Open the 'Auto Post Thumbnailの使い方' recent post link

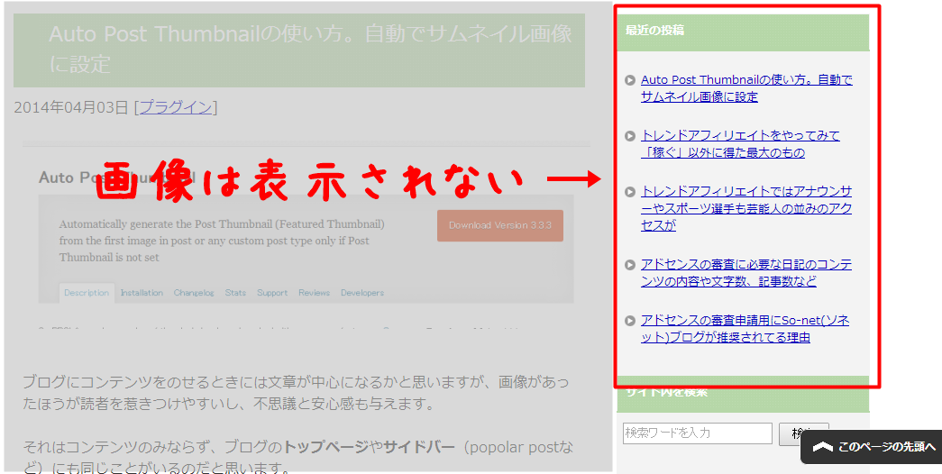(x=746, y=88)
